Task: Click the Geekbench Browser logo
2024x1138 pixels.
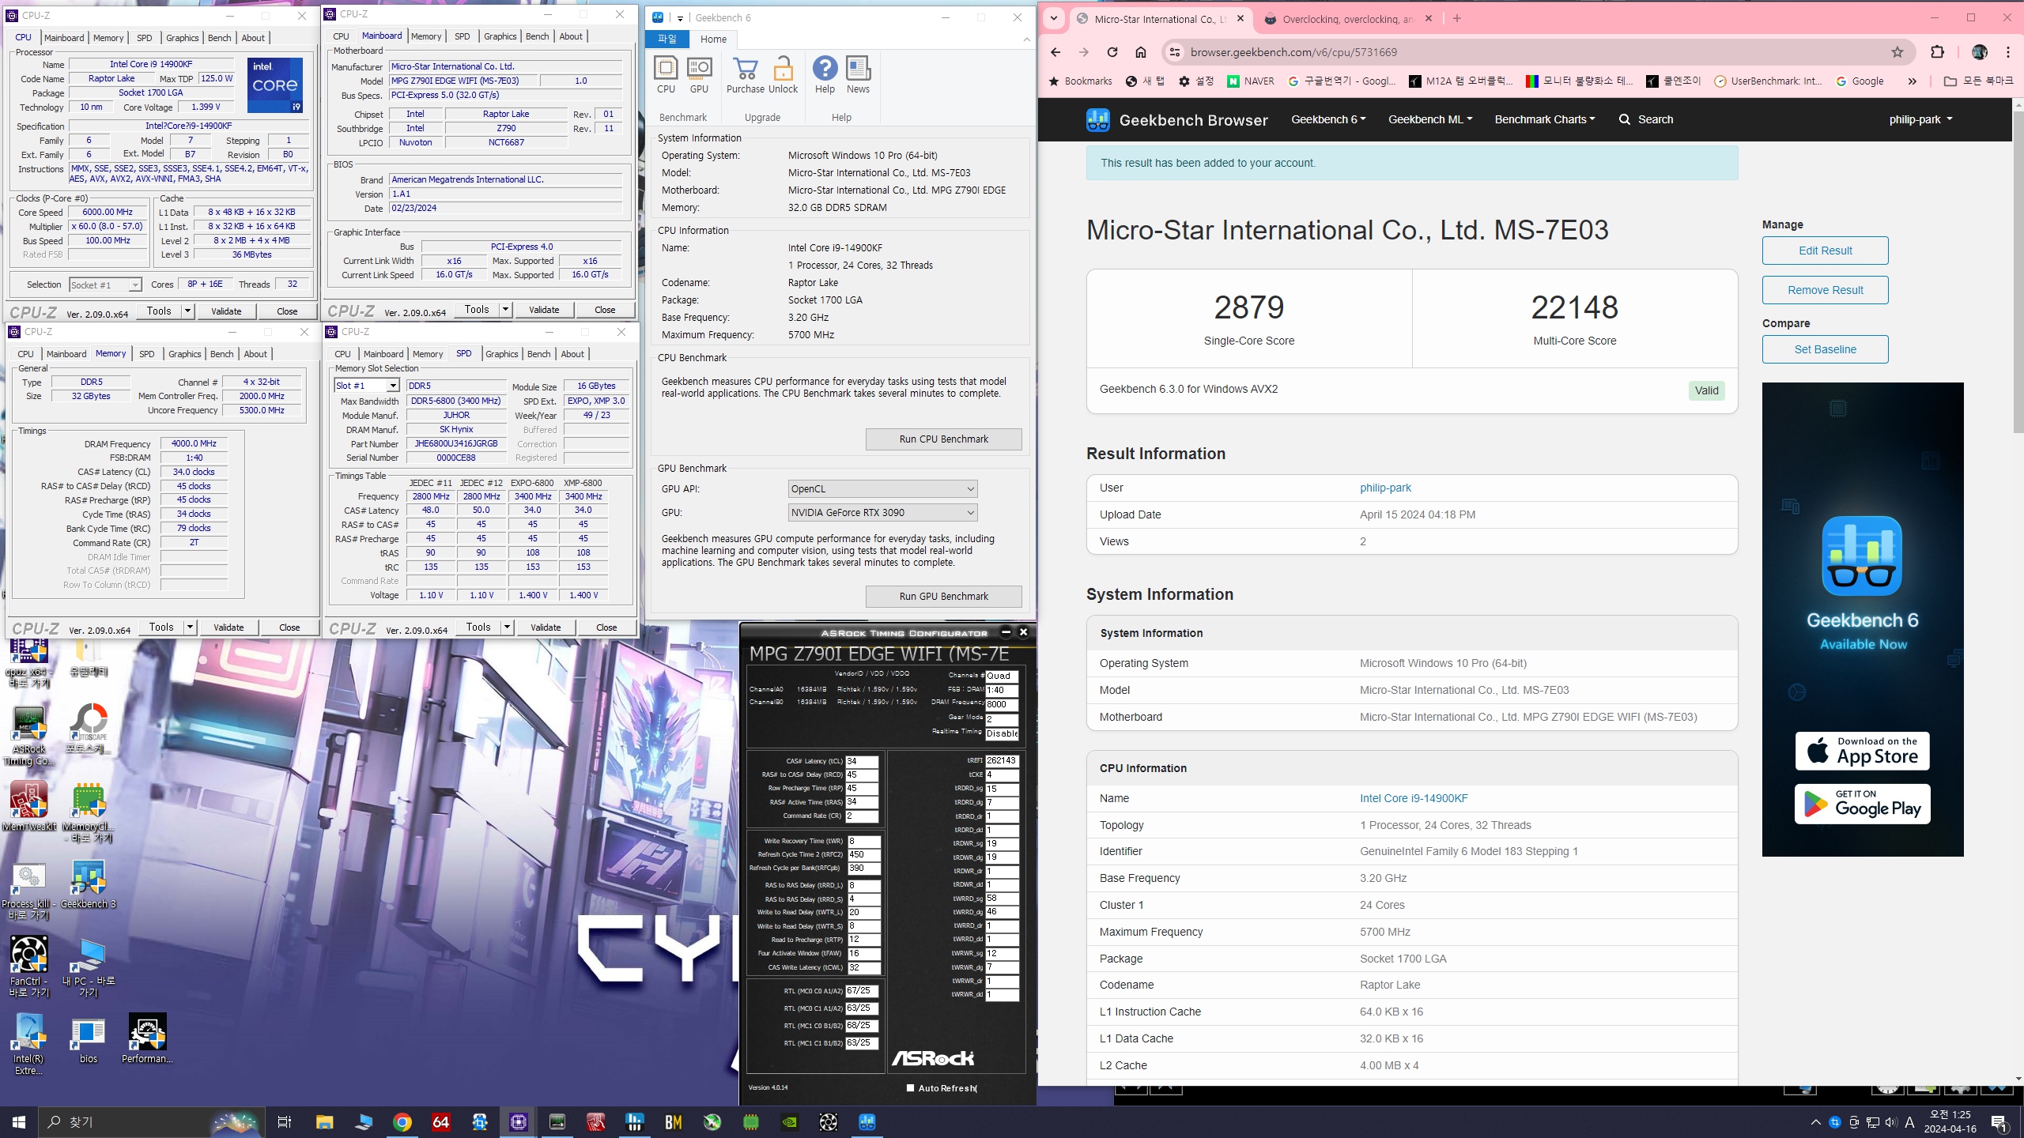Action: coord(1176,120)
